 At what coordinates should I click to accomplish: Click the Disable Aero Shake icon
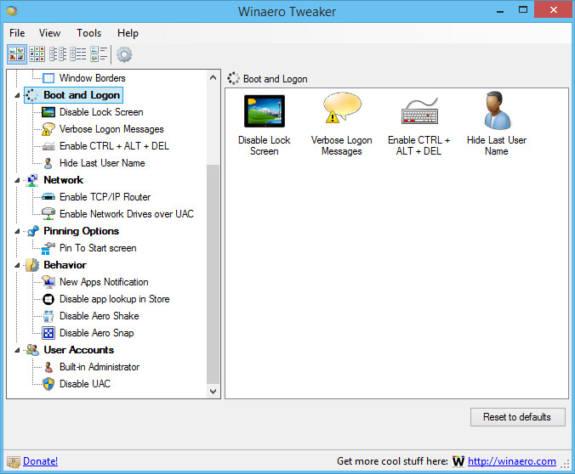(48, 316)
